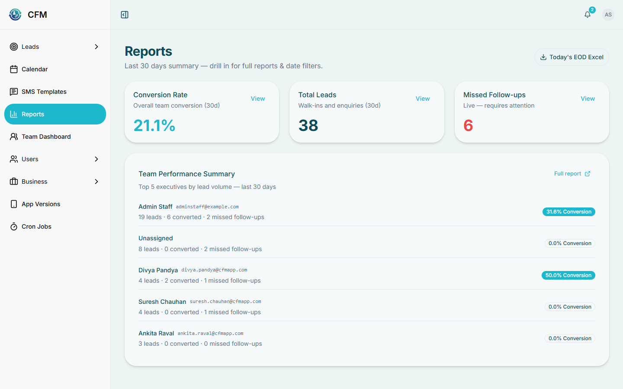The height and width of the screenshot is (389, 623).
Task: Click the Team Performance Summary heading
Action: coord(186,174)
